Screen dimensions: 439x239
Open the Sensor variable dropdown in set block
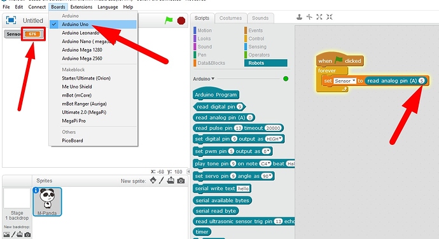pos(345,81)
